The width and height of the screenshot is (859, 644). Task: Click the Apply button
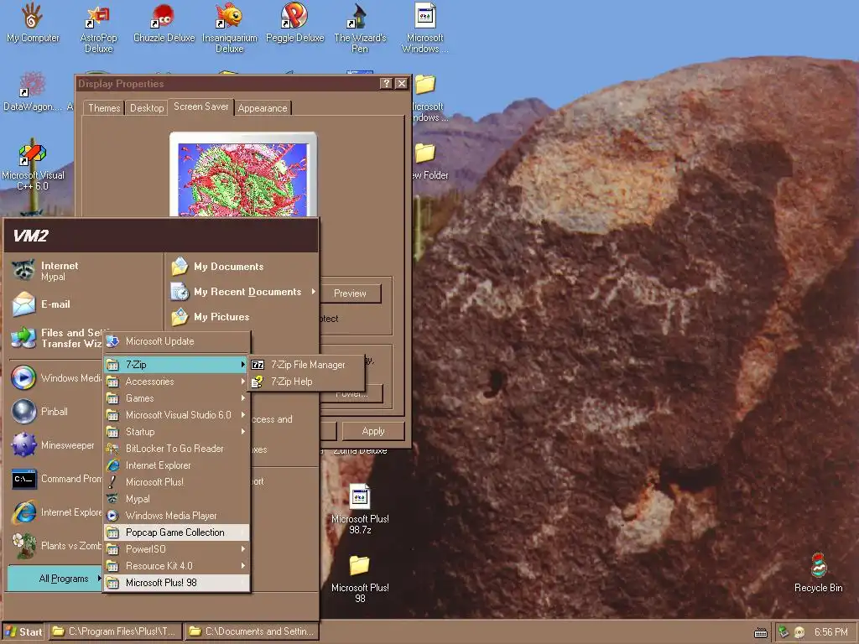373,431
